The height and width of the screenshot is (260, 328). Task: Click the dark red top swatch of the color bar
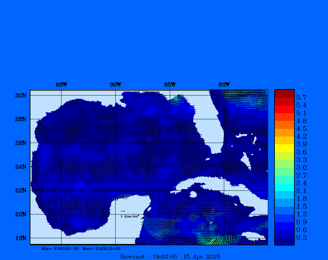pos(284,93)
